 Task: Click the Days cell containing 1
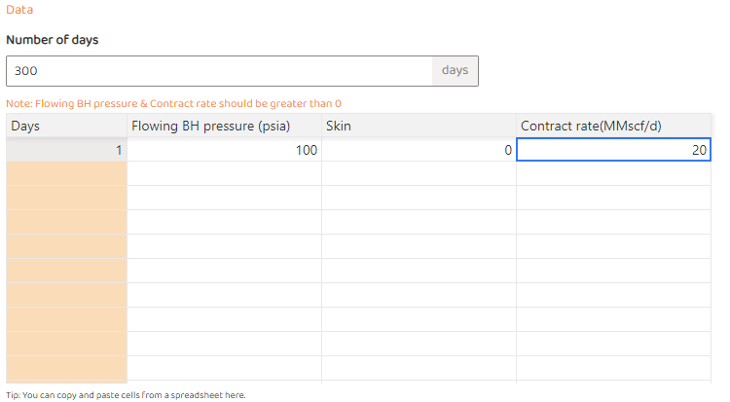coord(66,150)
